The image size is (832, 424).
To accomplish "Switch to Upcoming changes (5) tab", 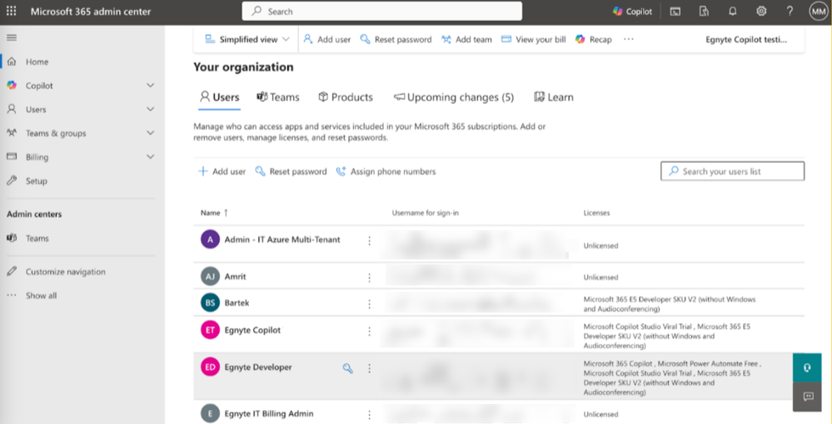I will point(454,97).
